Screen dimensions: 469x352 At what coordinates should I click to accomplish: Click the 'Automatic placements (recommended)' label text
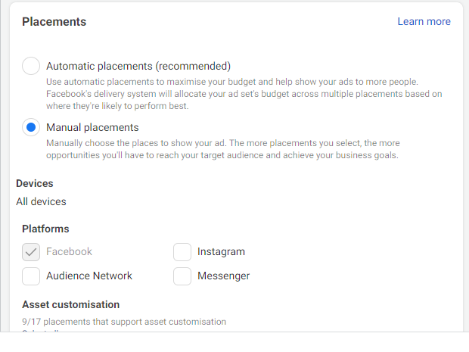pos(138,66)
